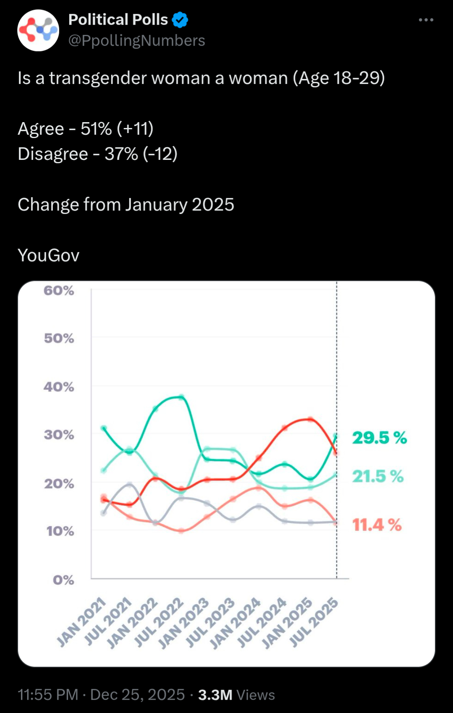Click the 11.4 % salmon value label
Screen dimensions: 453x713
(x=377, y=525)
